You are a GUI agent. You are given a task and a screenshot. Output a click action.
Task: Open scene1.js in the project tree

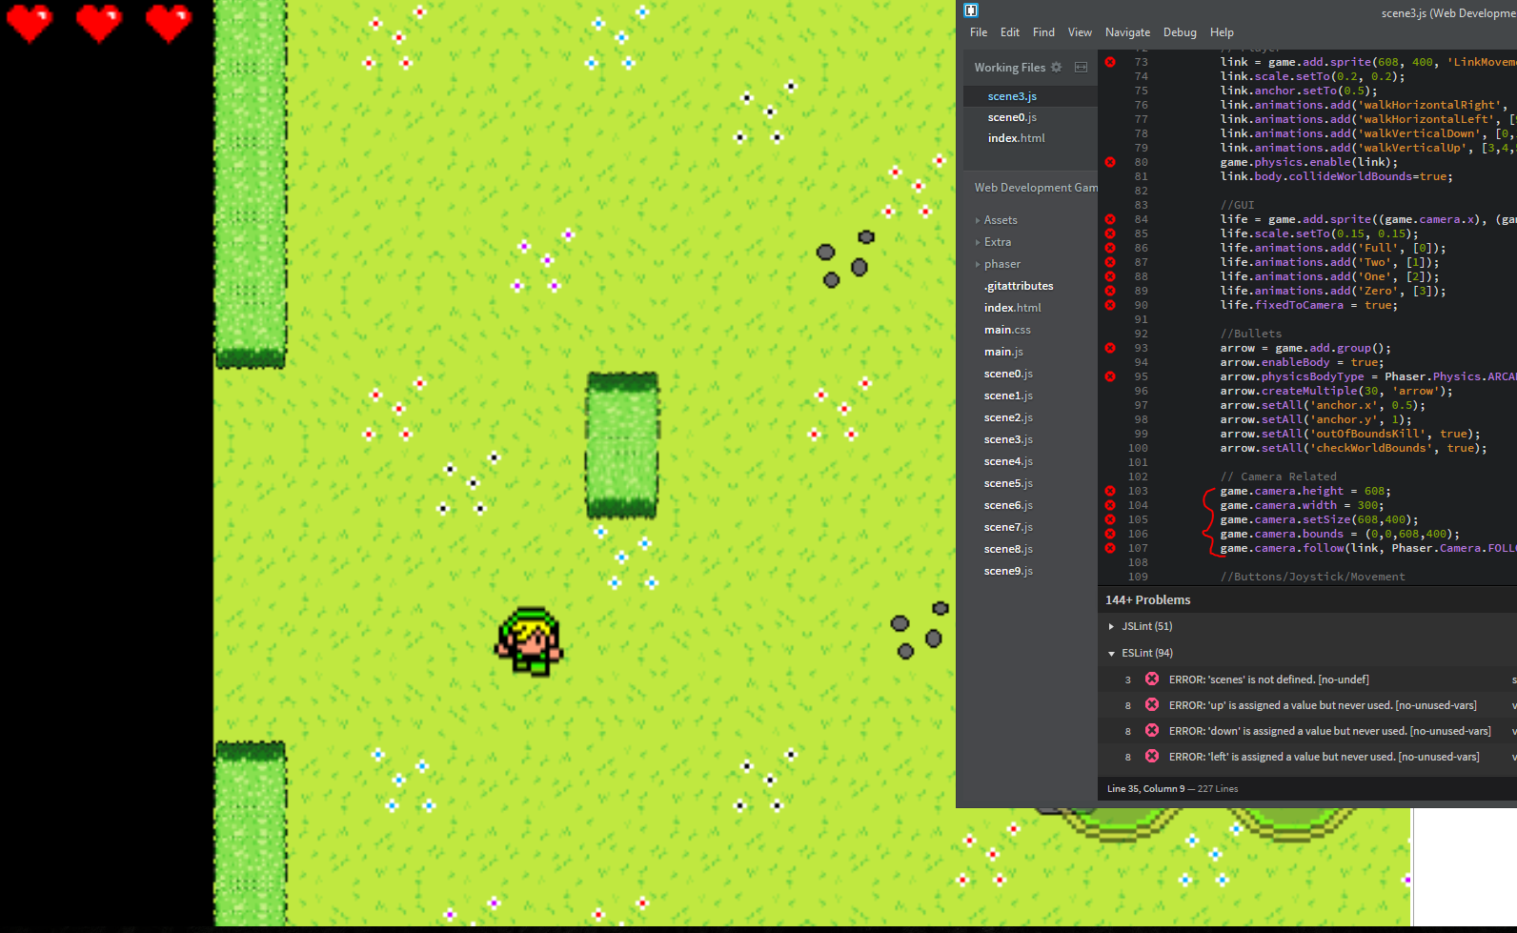tap(1008, 396)
